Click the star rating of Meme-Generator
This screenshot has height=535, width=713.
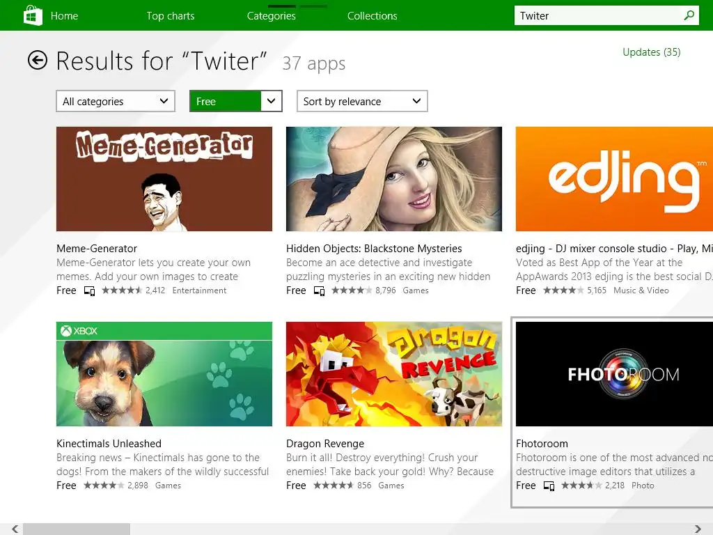(122, 290)
